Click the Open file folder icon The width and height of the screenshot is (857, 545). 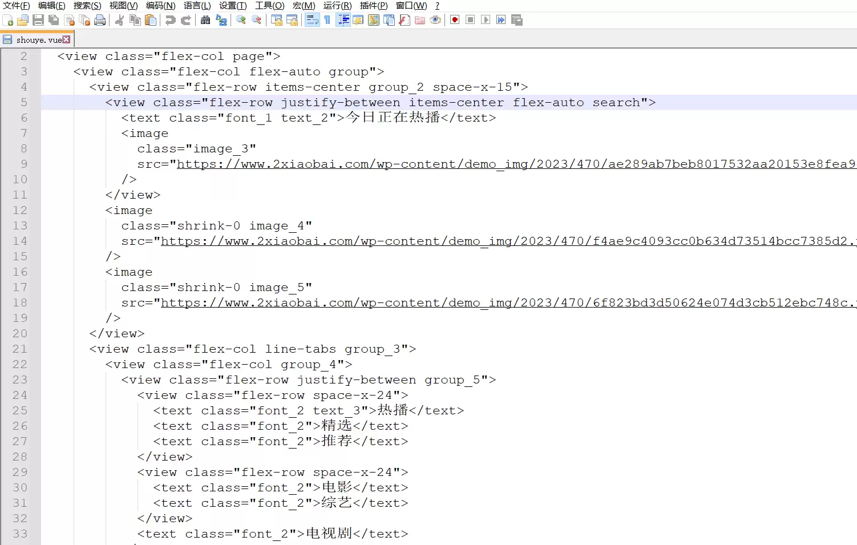point(23,20)
